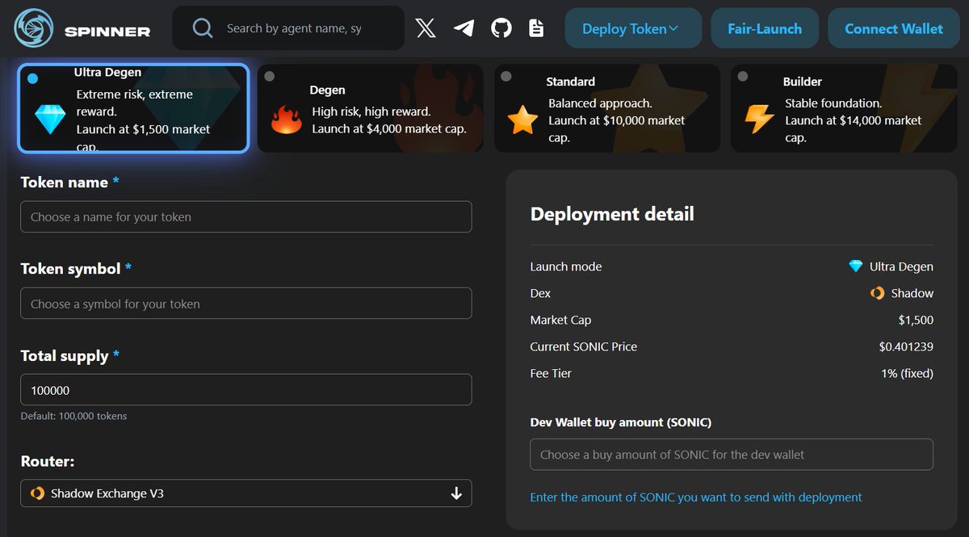Screen dimensions: 969x537
Task: Click the Market Cap value $1,500
Action: pyautogui.click(x=916, y=320)
